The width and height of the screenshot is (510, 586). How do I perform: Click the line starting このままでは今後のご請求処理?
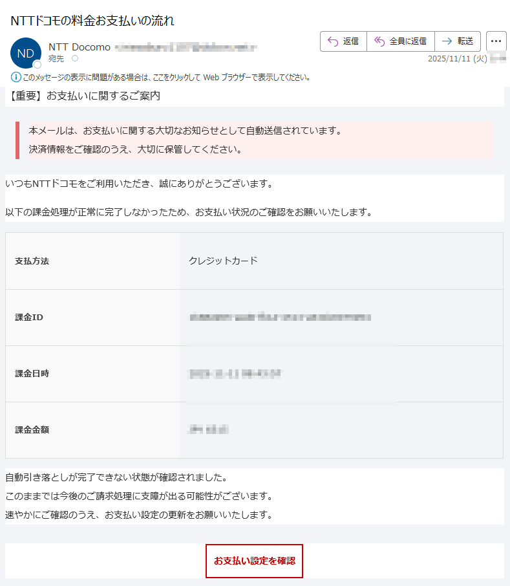(x=139, y=496)
